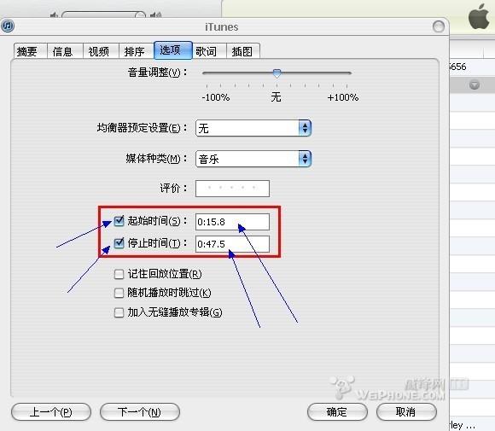Image resolution: width=495 pixels, height=431 pixels.
Task: Click the background iTunes volume slider
Action: 104,15
